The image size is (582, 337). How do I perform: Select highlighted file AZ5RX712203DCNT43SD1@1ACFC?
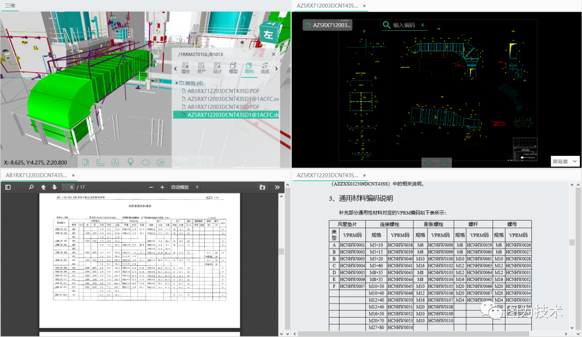[226, 115]
